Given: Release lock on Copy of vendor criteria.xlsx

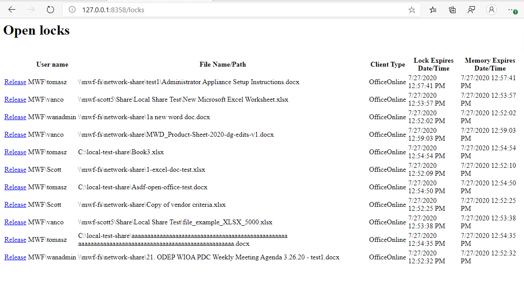Looking at the screenshot, I should coord(15,205).
